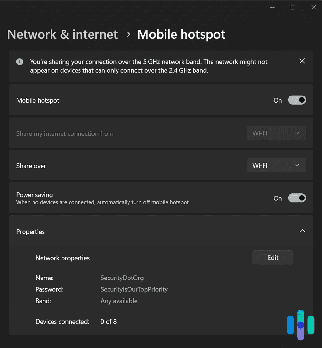The height and width of the screenshot is (348, 322).
Task: Click the Security.org logo watermark
Action: click(x=300, y=325)
